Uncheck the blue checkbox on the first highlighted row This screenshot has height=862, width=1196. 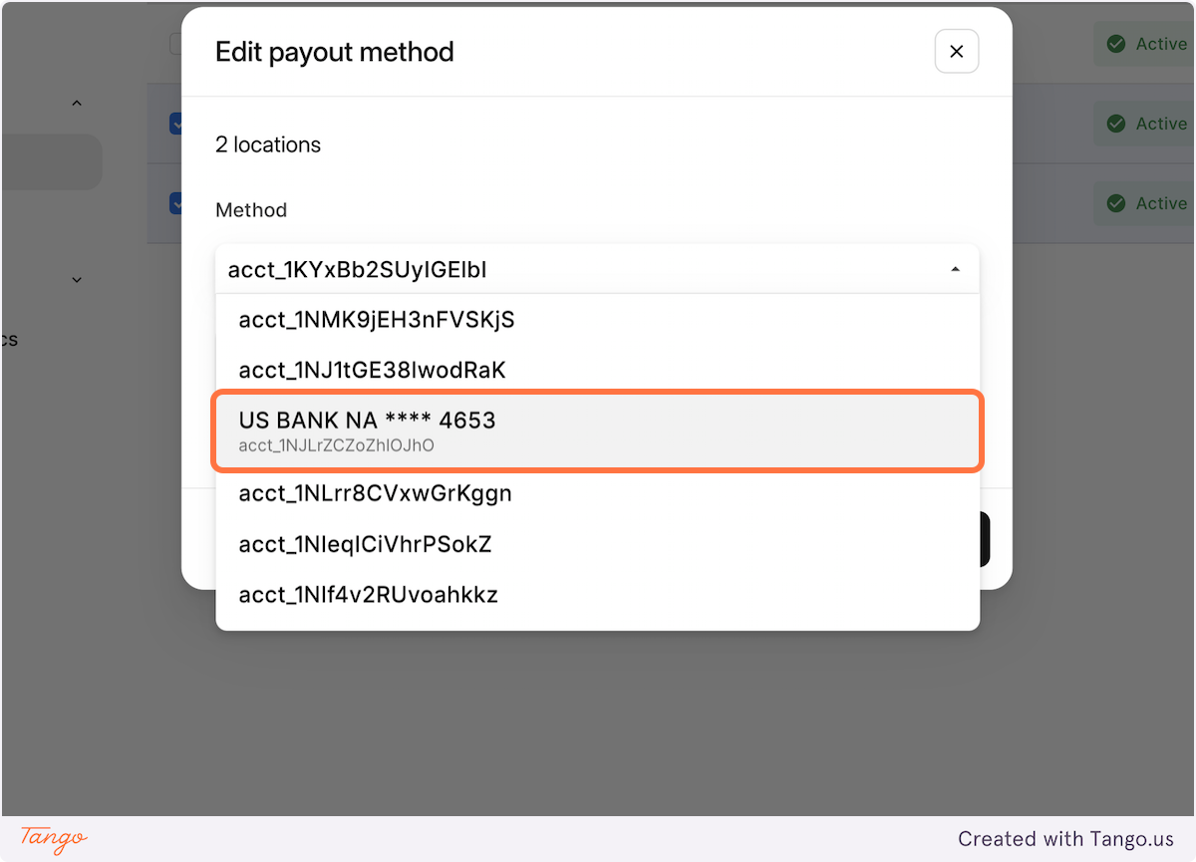177,124
